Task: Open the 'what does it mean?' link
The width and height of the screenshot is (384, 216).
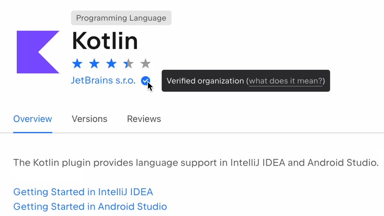Action: (x=286, y=81)
